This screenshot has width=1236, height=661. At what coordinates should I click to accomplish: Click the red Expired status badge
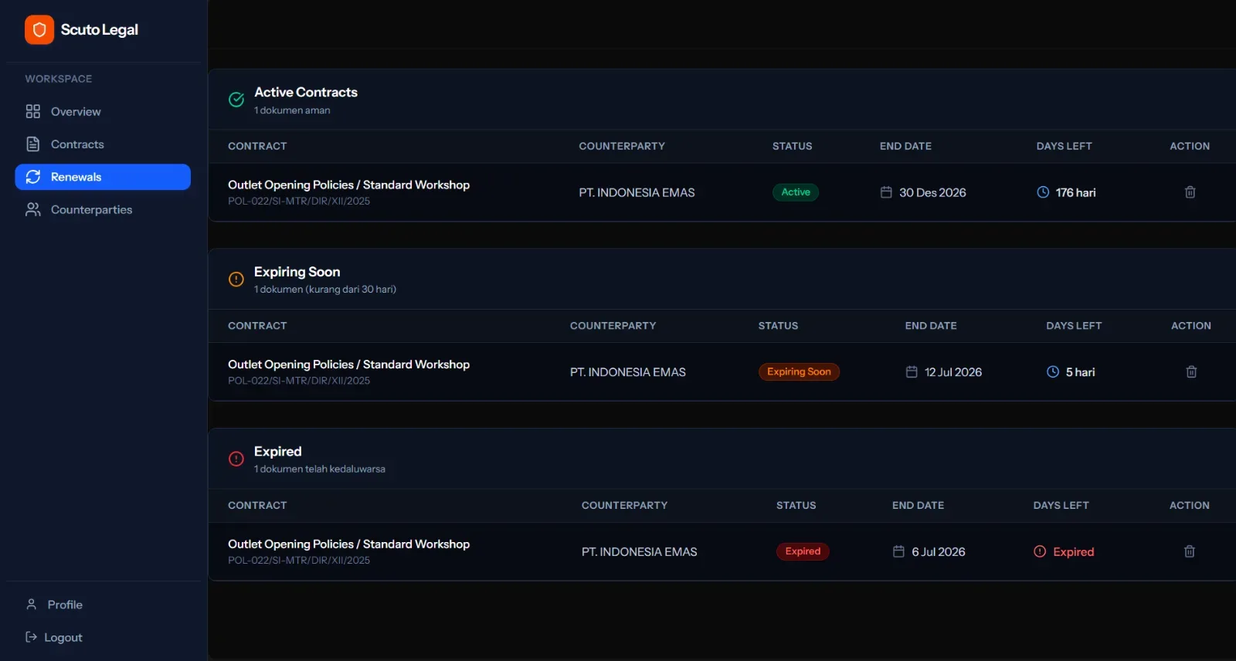tap(803, 551)
